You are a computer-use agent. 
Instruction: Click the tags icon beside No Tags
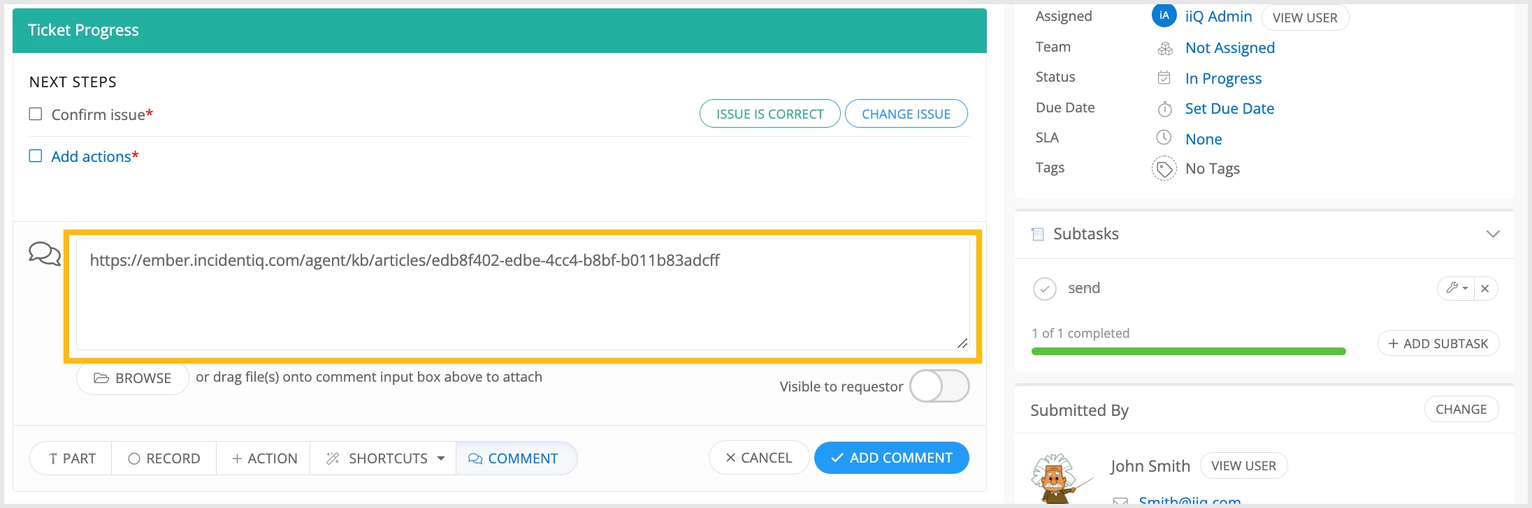pyautogui.click(x=1164, y=169)
